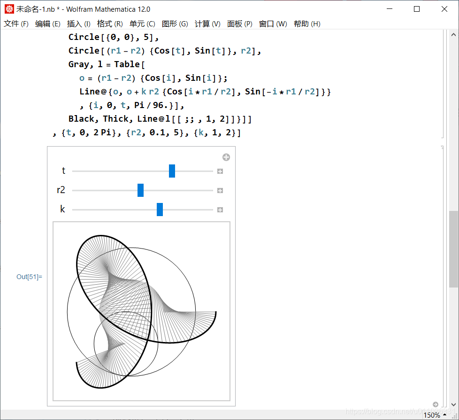Open the 单元 (C) menu
The image size is (459, 420).
click(x=142, y=24)
